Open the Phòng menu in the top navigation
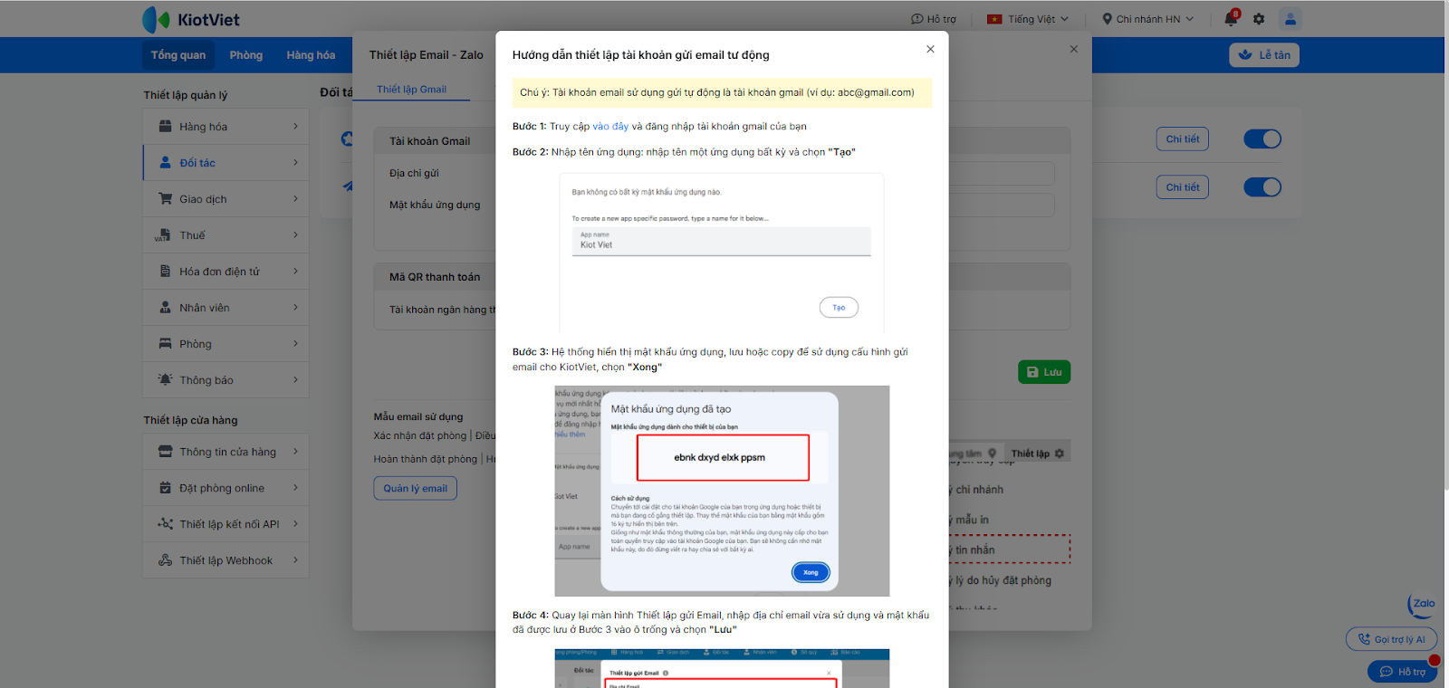 [x=246, y=55]
